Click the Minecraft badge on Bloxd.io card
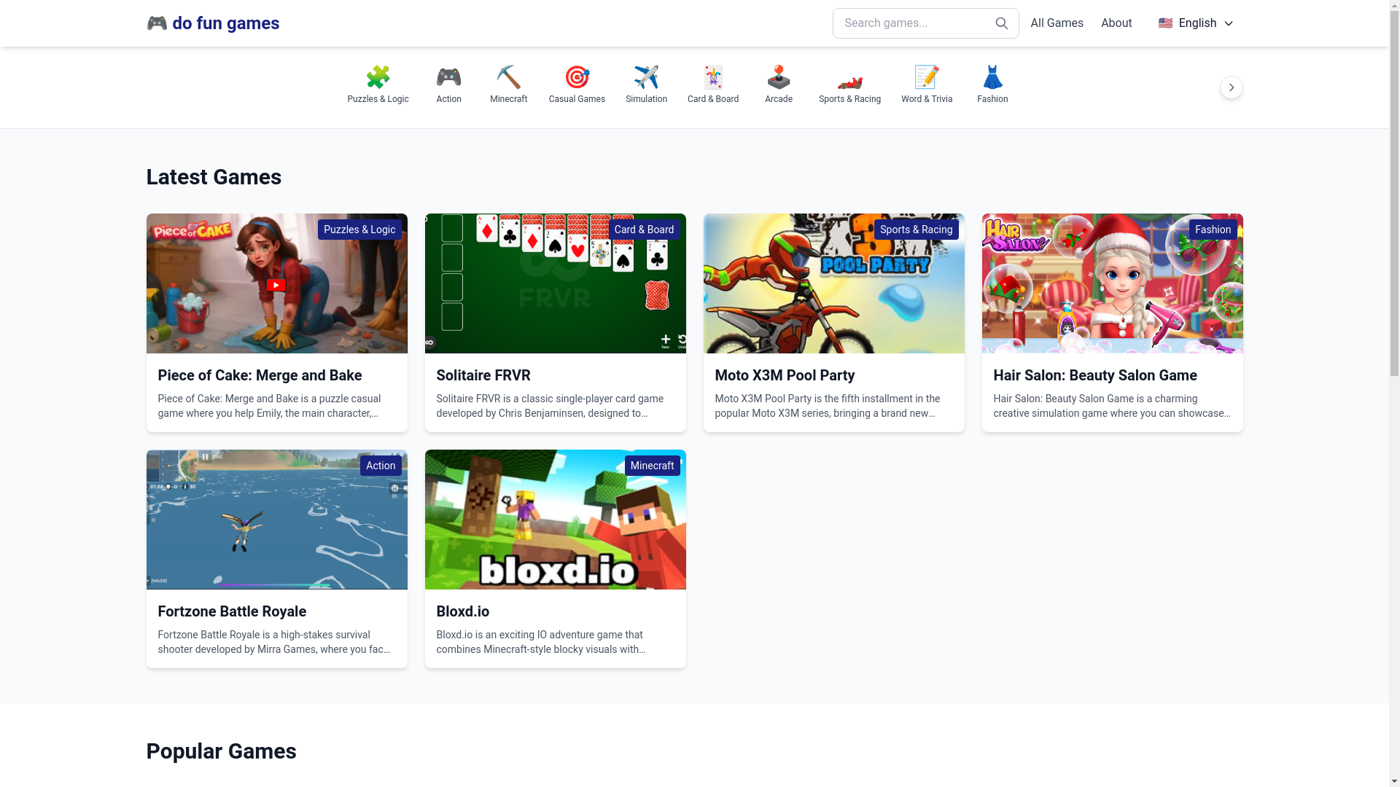Image resolution: width=1400 pixels, height=787 pixels. 653,466
